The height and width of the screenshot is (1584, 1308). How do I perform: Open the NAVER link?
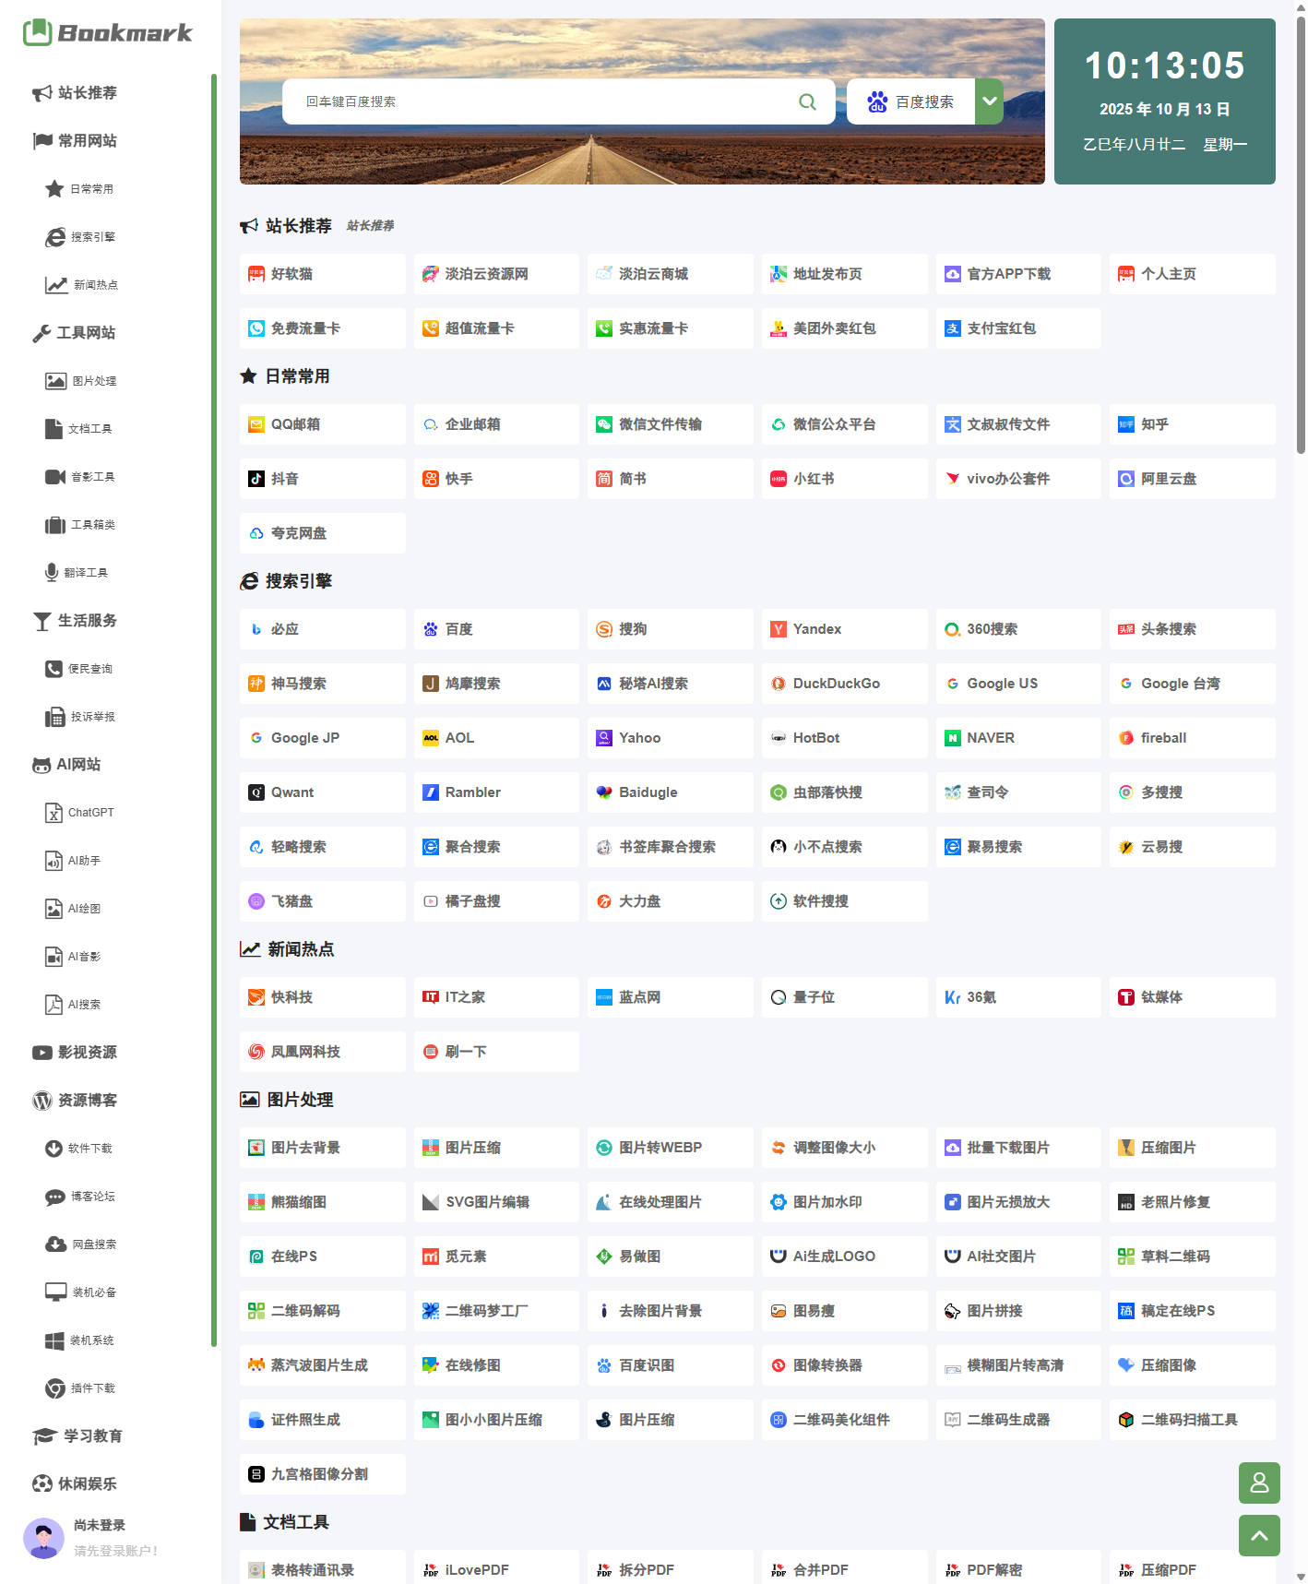(x=1017, y=738)
